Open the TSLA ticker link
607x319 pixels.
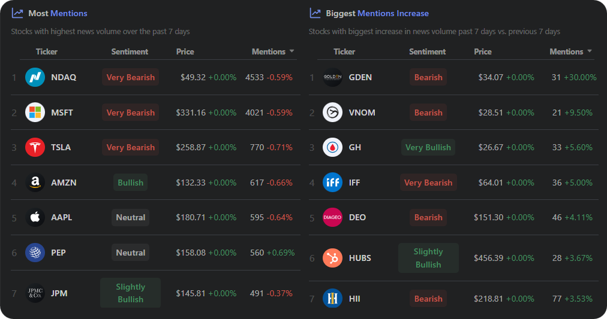pyautogui.click(x=61, y=147)
